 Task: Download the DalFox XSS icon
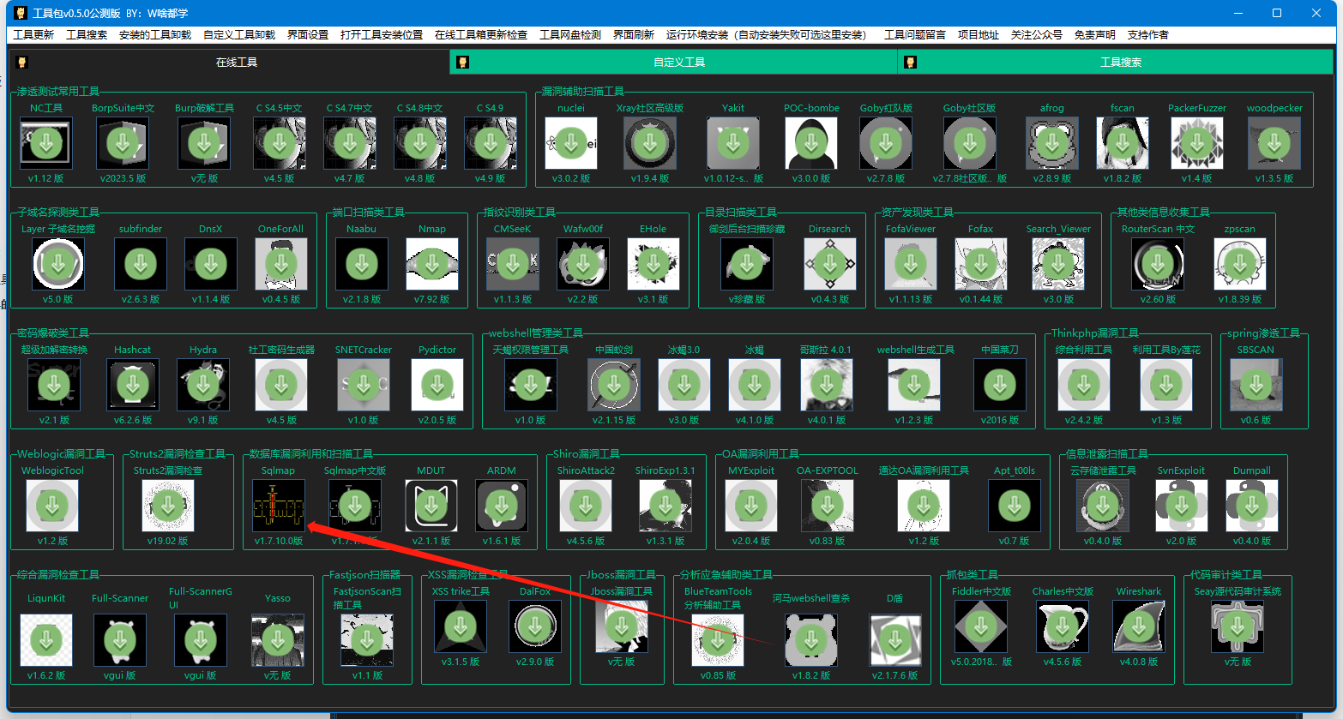tap(535, 626)
